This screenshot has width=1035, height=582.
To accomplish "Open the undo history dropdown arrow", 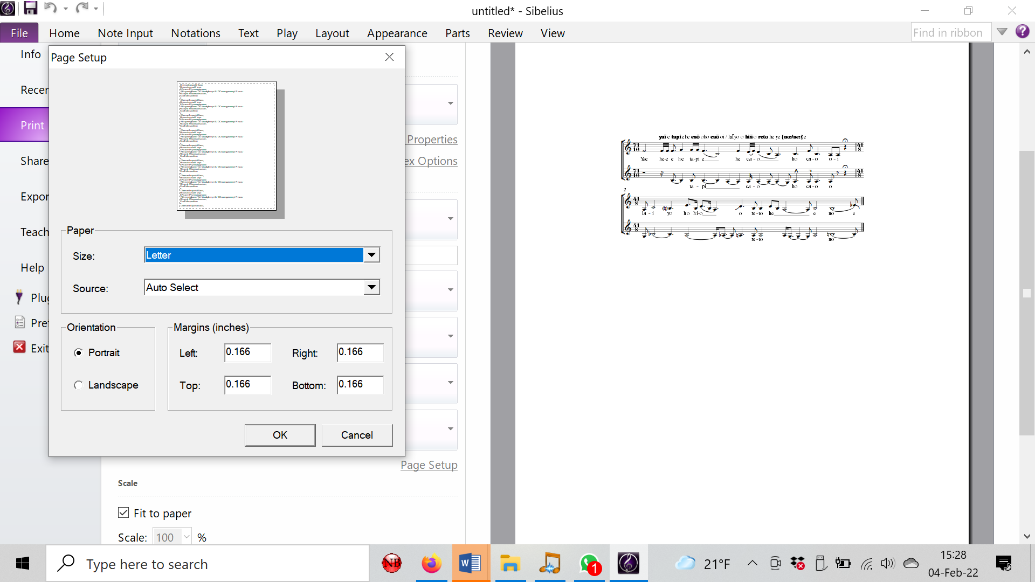I will [65, 9].
